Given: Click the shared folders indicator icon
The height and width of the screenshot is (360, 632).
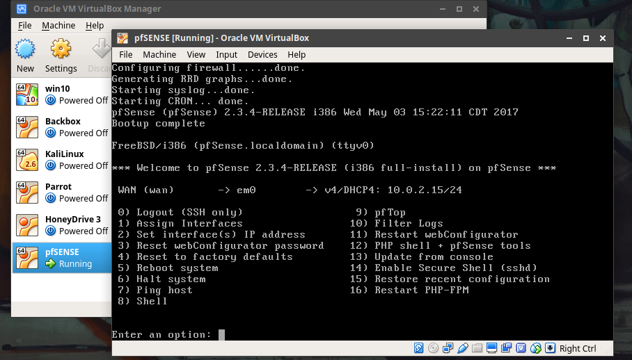Looking at the screenshot, I should pos(477,348).
